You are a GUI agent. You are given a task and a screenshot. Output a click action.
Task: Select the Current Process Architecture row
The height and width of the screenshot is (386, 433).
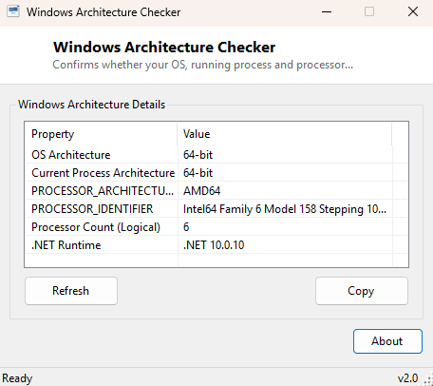coord(216,173)
